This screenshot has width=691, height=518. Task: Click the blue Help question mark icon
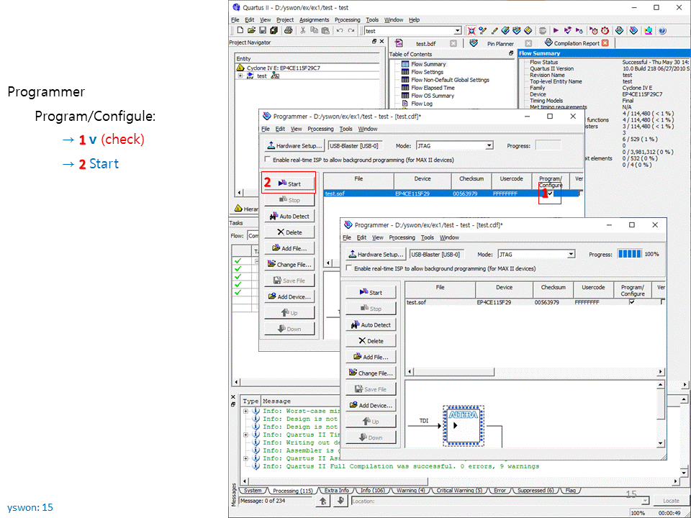(662, 30)
